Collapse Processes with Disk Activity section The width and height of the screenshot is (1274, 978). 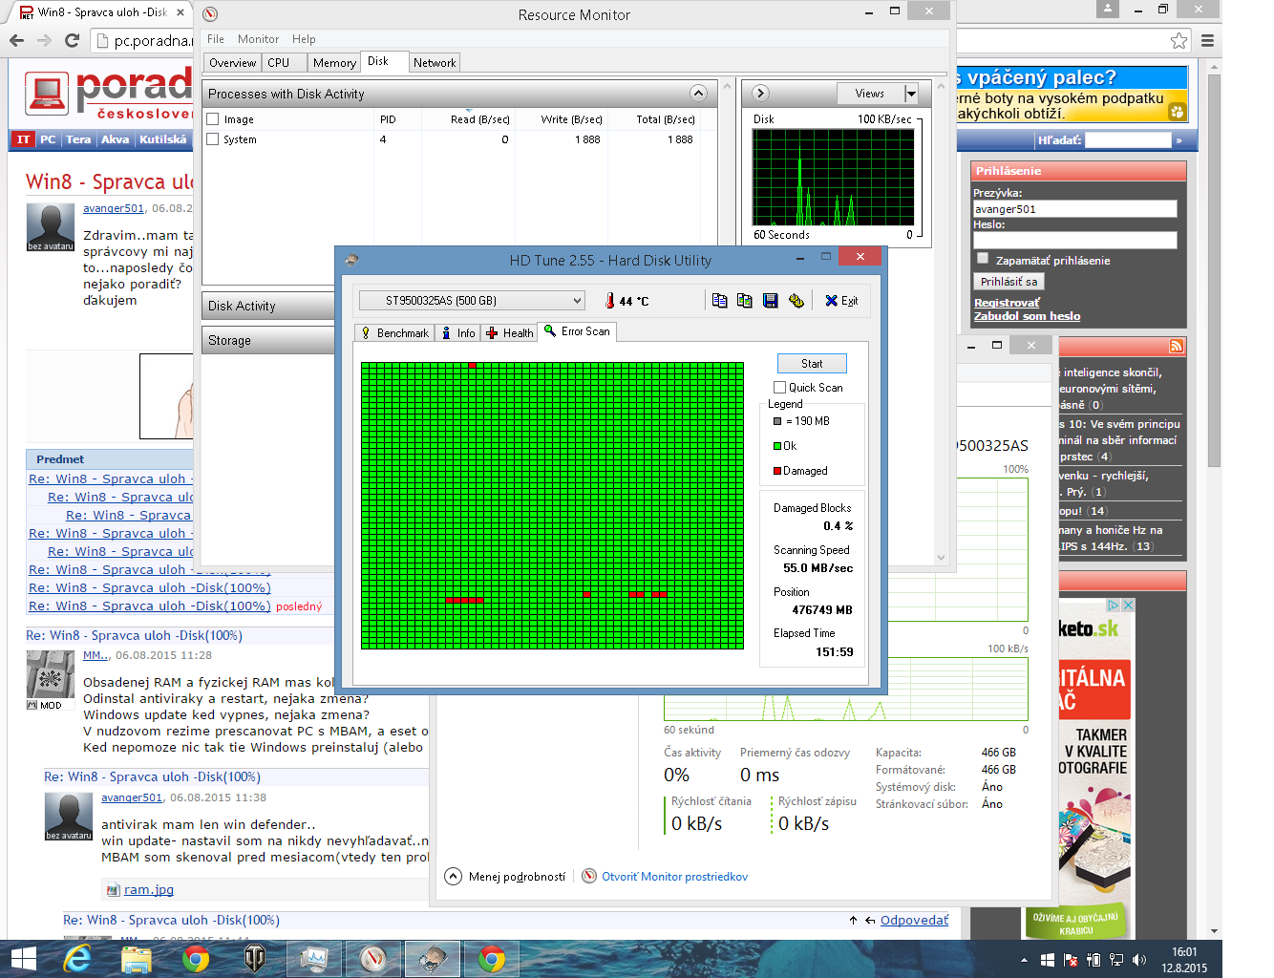click(698, 94)
